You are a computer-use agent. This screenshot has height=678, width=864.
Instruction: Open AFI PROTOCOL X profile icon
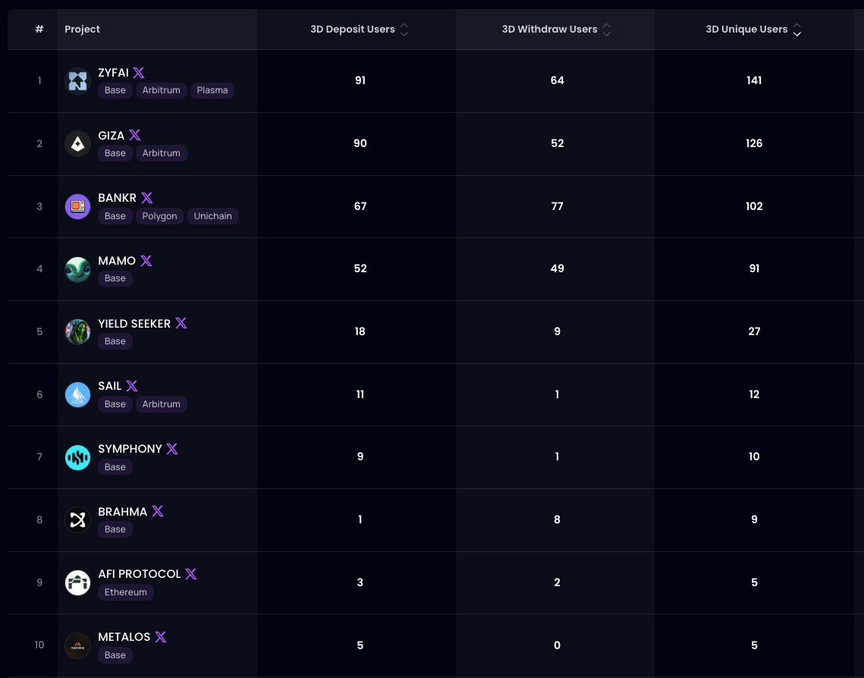pos(191,574)
